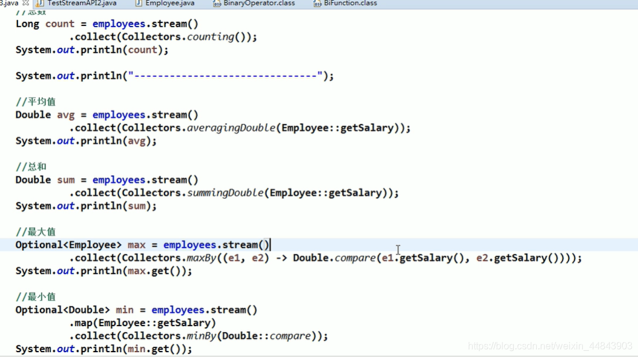The width and height of the screenshot is (638, 357).
Task: Click the 'max' variable in its declaration
Action: pyautogui.click(x=136, y=245)
